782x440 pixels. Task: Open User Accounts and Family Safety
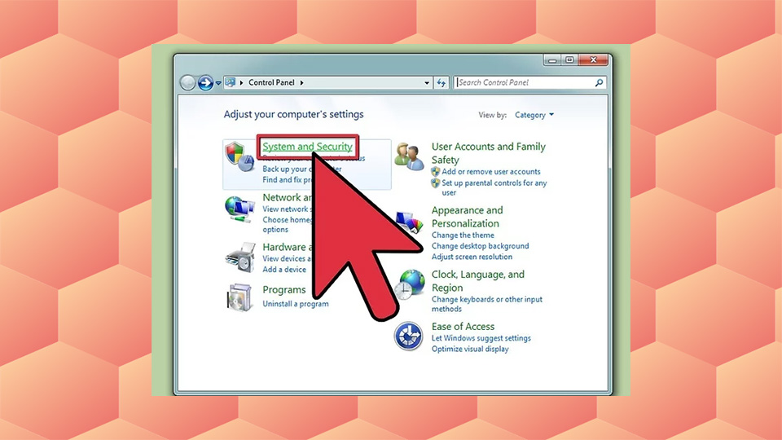(488, 153)
